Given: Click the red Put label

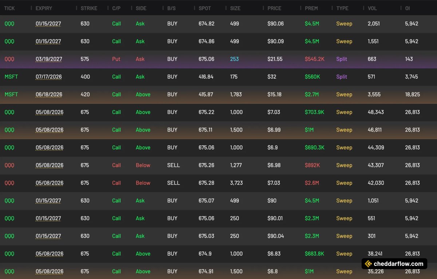Looking at the screenshot, I should pyautogui.click(x=116, y=59).
